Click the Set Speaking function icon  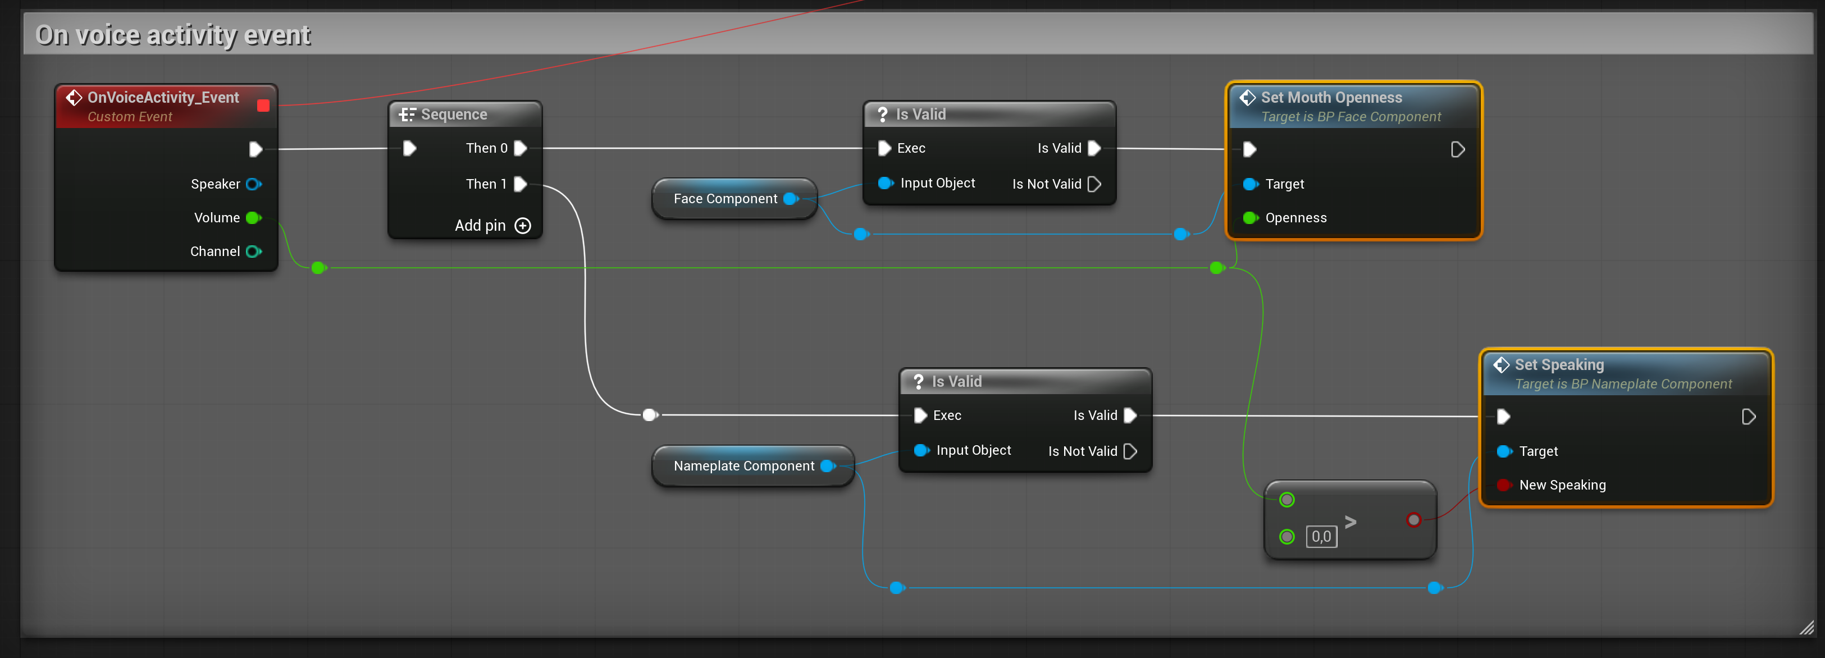pyautogui.click(x=1501, y=365)
